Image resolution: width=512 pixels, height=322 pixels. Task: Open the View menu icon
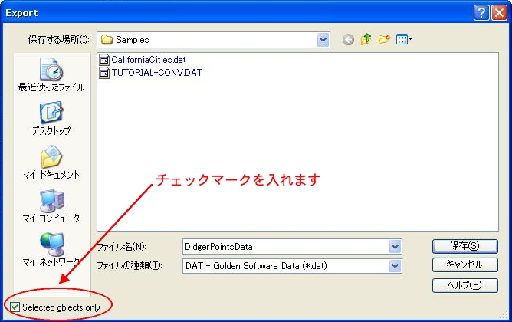pyautogui.click(x=404, y=40)
